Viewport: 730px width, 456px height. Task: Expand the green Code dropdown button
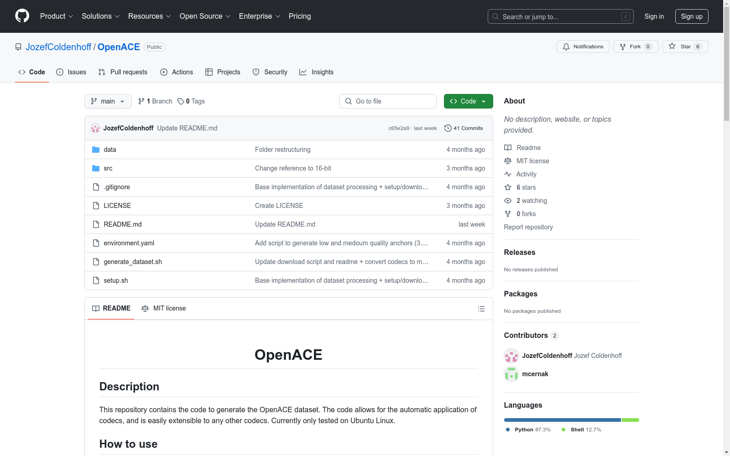469,101
